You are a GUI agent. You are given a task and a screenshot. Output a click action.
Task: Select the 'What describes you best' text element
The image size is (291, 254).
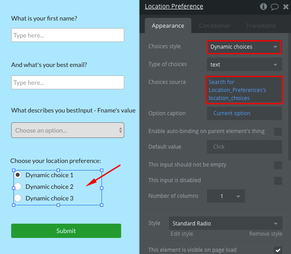click(73, 111)
